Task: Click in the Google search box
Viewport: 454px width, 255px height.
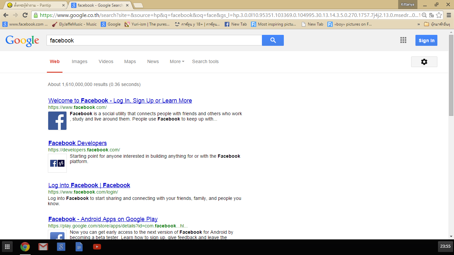Action: click(154, 40)
